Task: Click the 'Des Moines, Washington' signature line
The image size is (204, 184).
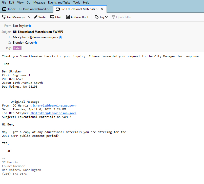Action: tap(22, 170)
